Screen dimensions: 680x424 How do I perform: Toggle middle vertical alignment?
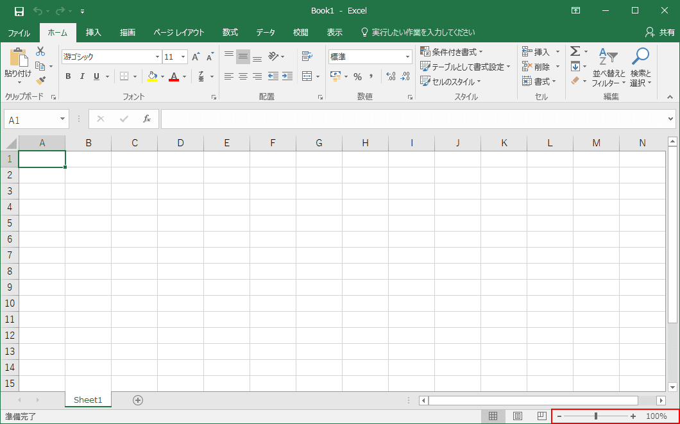pyautogui.click(x=243, y=56)
